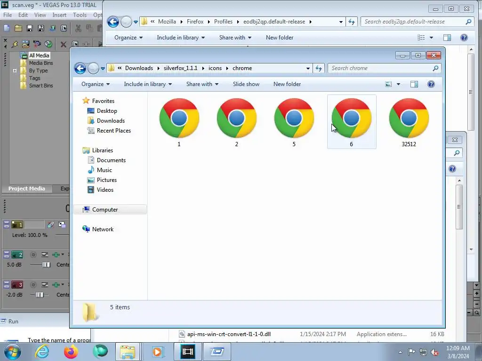This screenshot has width=482, height=361.
Task: Click the lightning bolt remove unused media icon
Action: tap(15, 44)
